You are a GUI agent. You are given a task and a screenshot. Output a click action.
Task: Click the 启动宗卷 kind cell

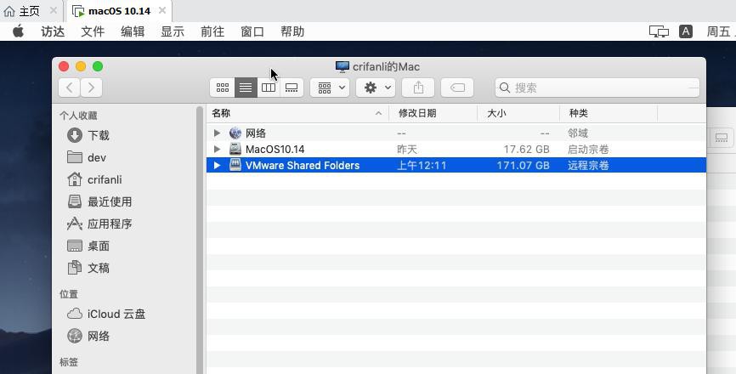coord(588,150)
